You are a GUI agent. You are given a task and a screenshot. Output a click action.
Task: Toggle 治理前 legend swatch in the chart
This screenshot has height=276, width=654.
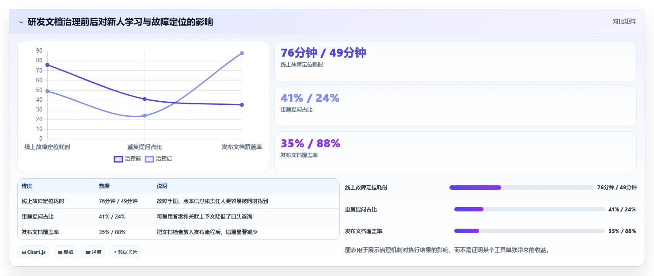(x=118, y=159)
